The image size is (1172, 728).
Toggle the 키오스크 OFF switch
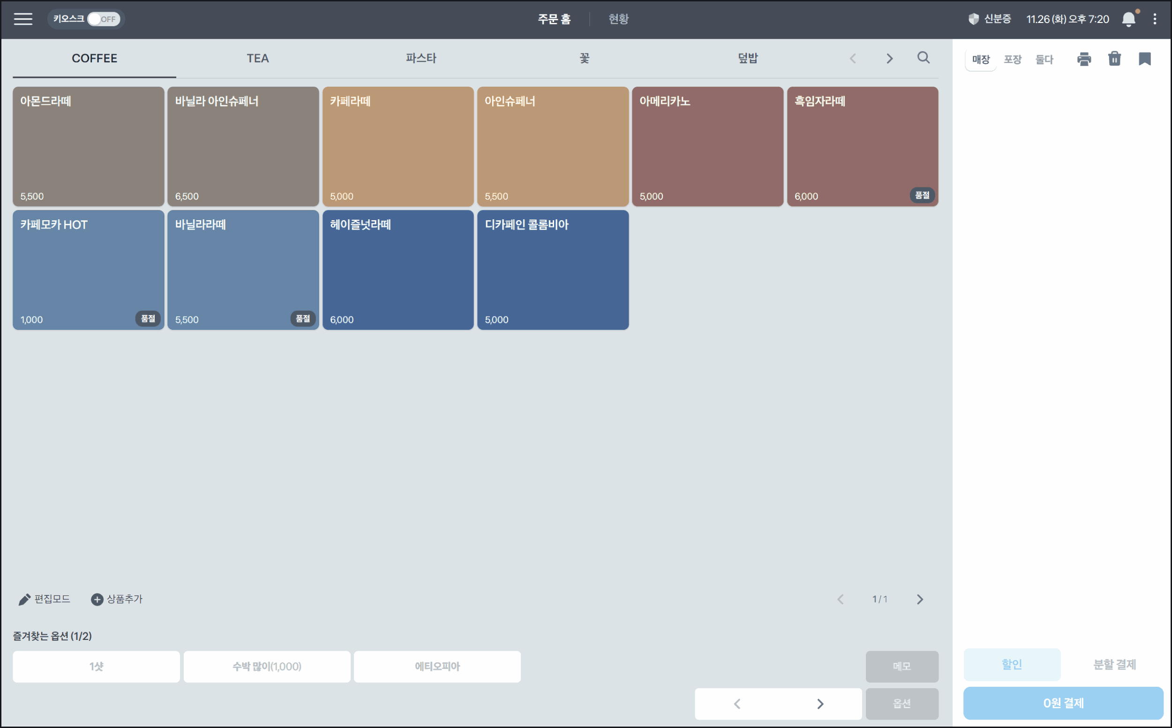[104, 19]
